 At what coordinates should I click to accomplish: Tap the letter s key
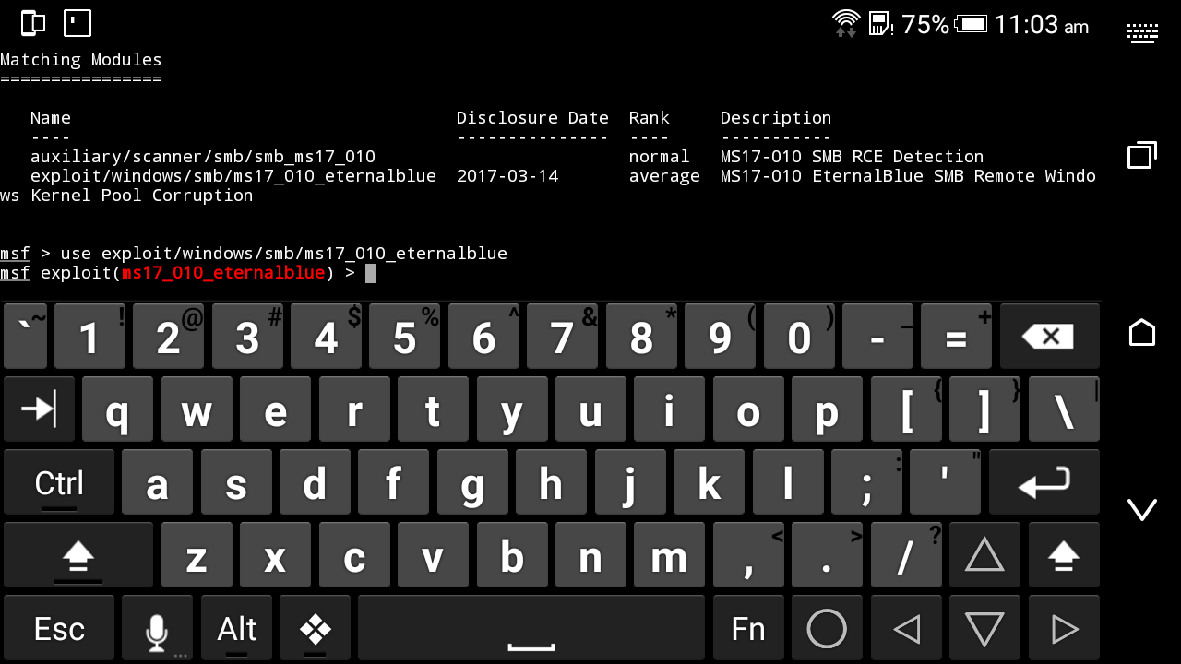pyautogui.click(x=236, y=482)
